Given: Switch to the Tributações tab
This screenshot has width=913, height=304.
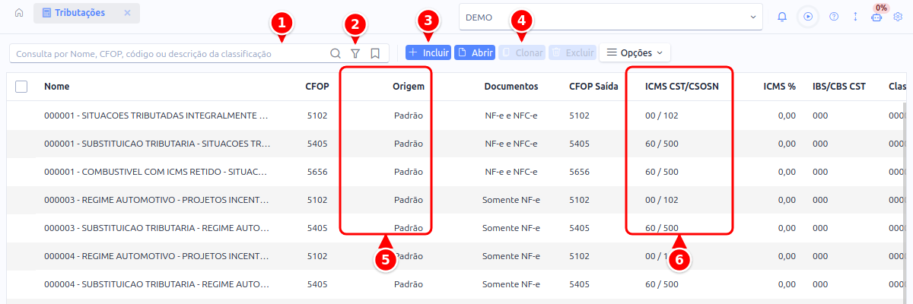Looking at the screenshot, I should pos(87,14).
